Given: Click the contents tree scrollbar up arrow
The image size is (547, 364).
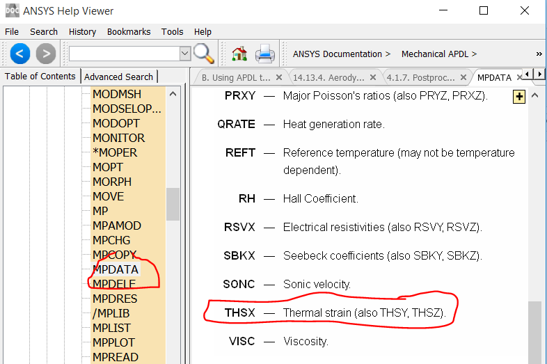Looking at the screenshot, I should click(173, 94).
